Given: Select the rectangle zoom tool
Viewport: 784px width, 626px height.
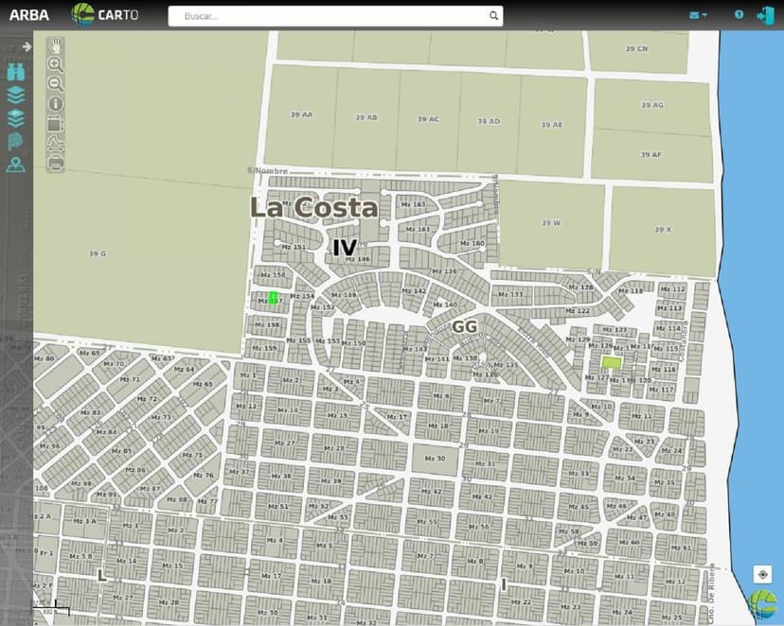Looking at the screenshot, I should tap(57, 124).
